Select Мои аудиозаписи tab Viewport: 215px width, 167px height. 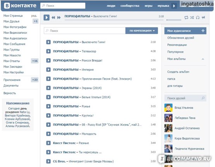[x=185, y=31]
